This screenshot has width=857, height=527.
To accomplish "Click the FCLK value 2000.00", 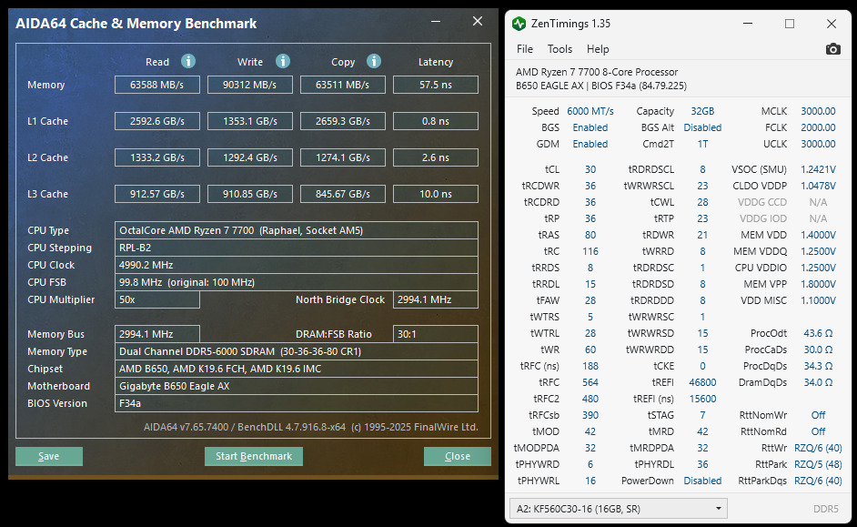I will 818,127.
